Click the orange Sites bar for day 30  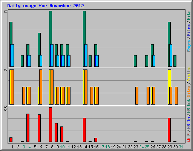[x=176, y=96]
